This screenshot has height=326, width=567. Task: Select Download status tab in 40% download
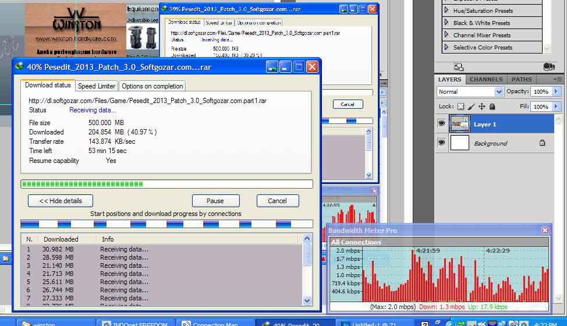click(48, 85)
